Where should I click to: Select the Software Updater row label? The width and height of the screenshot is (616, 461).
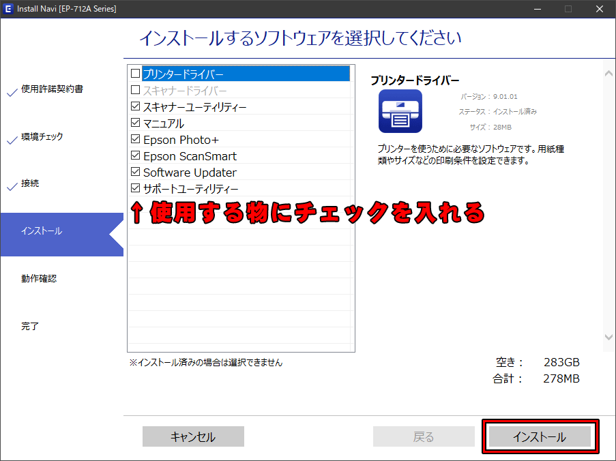(x=190, y=173)
